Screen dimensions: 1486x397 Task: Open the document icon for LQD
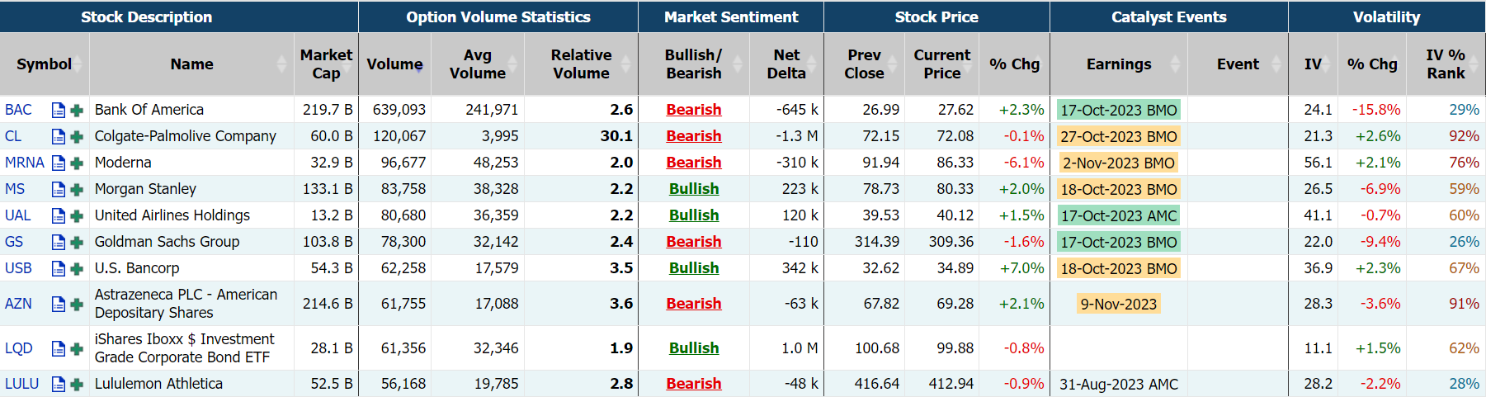coord(59,349)
